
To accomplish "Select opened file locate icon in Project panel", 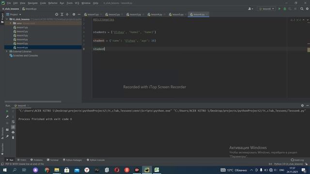I will (x=57, y=14).
